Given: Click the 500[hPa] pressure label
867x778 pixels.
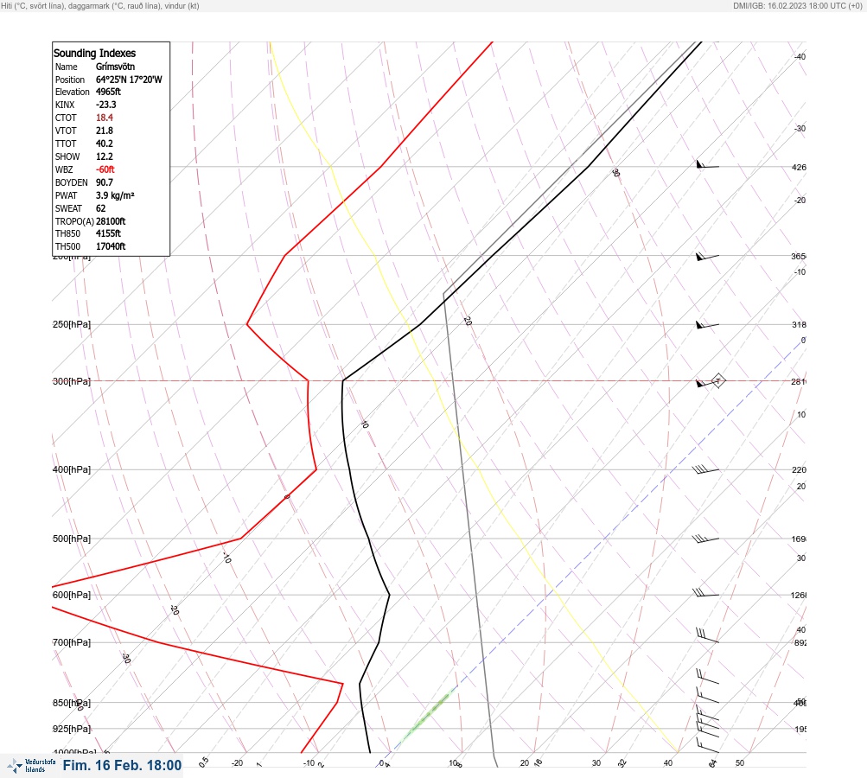Looking at the screenshot, I should (x=72, y=539).
